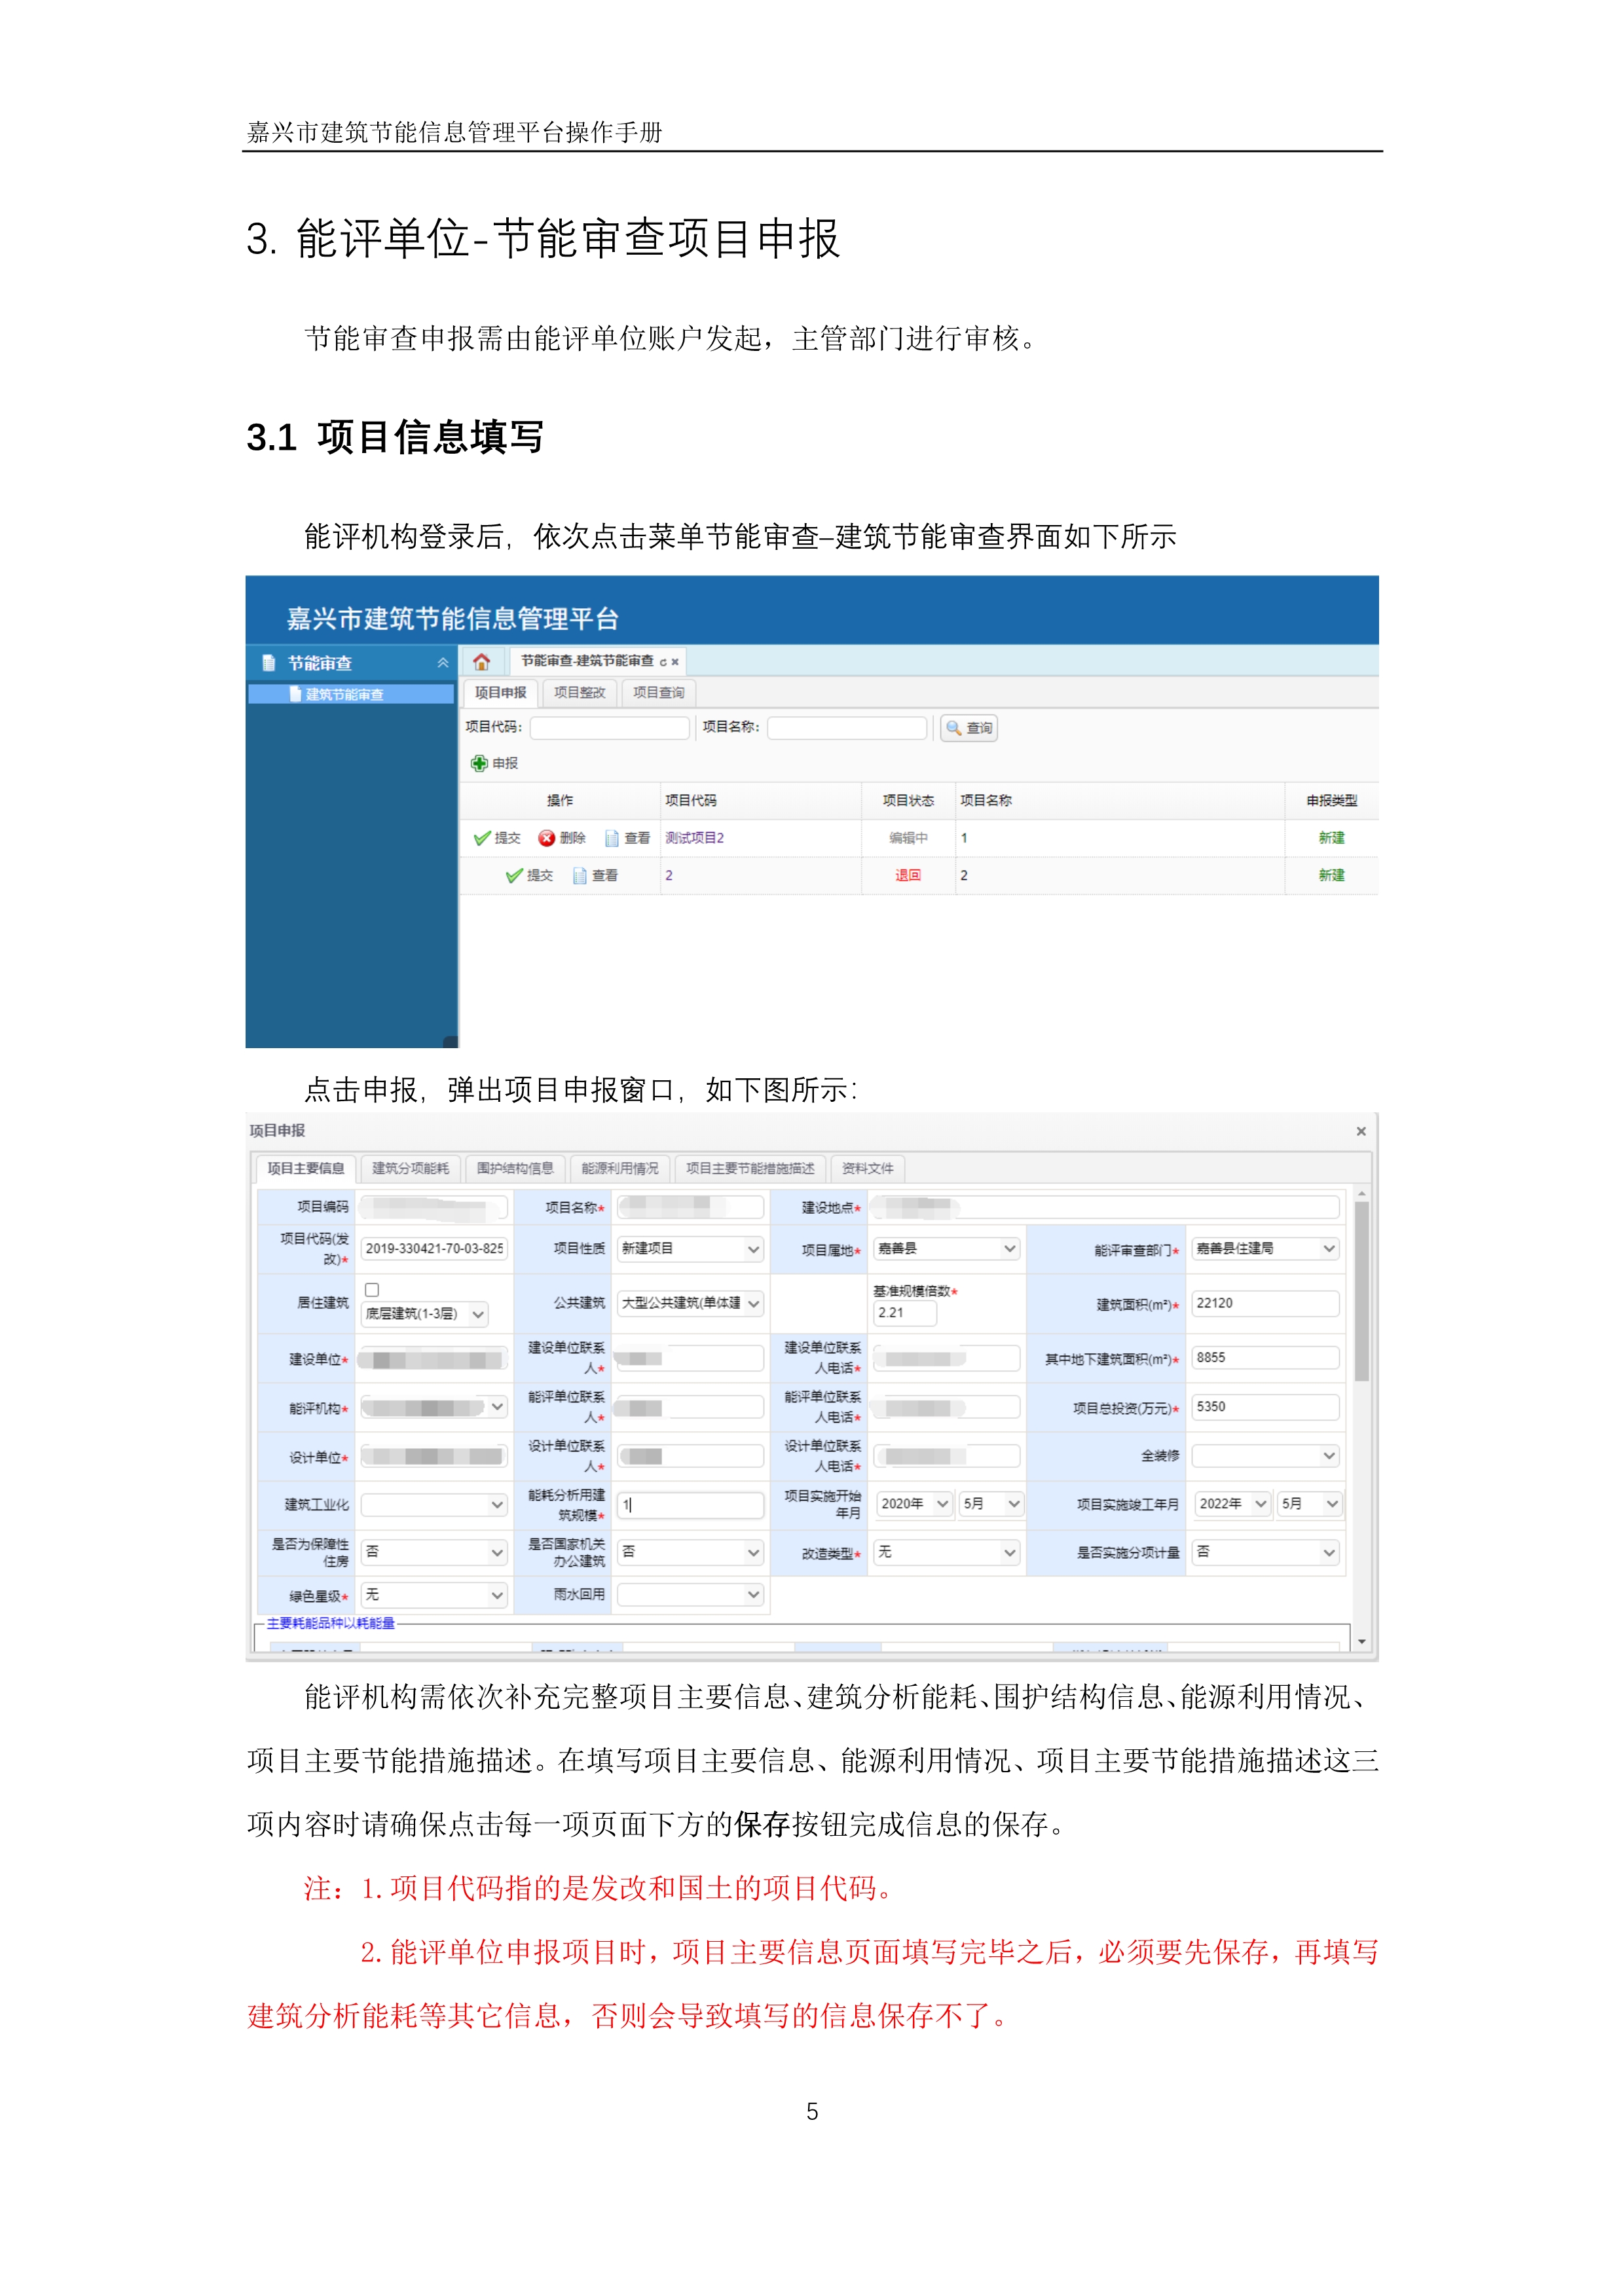Select 建筑节能审查 in the sidebar
1624x2296 pixels.
tap(351, 694)
